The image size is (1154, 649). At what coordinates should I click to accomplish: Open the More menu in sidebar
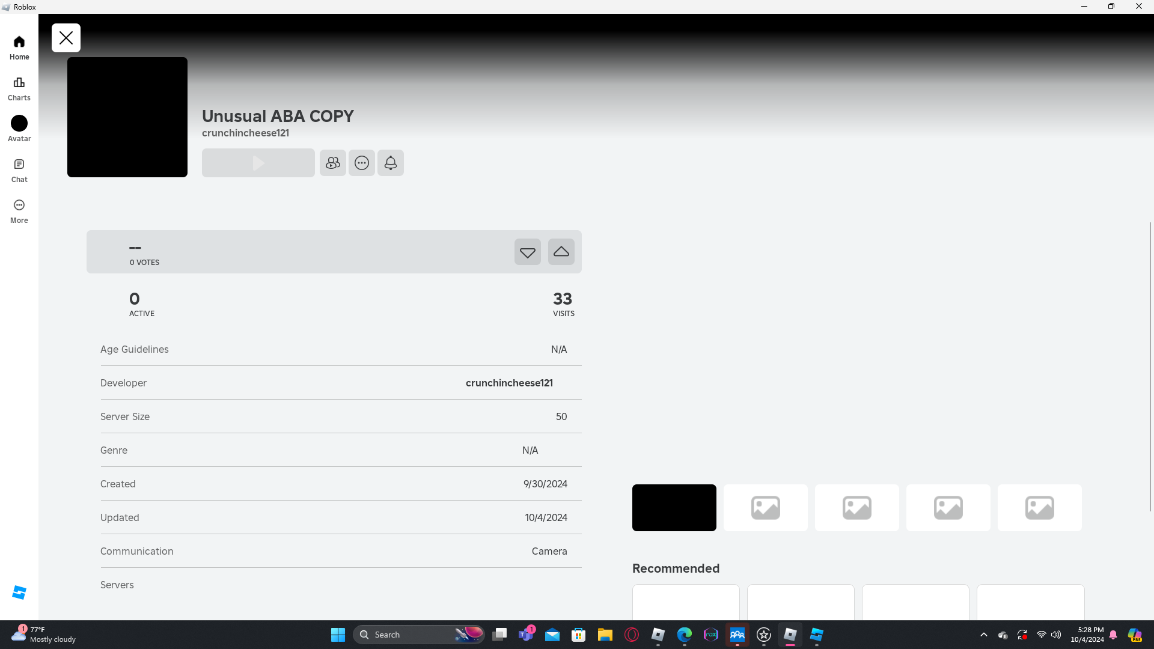(19, 211)
